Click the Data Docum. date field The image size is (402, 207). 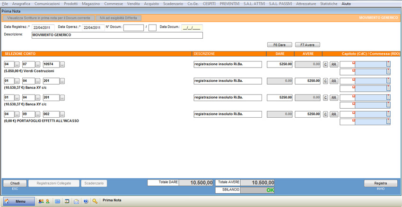[x=192, y=28]
